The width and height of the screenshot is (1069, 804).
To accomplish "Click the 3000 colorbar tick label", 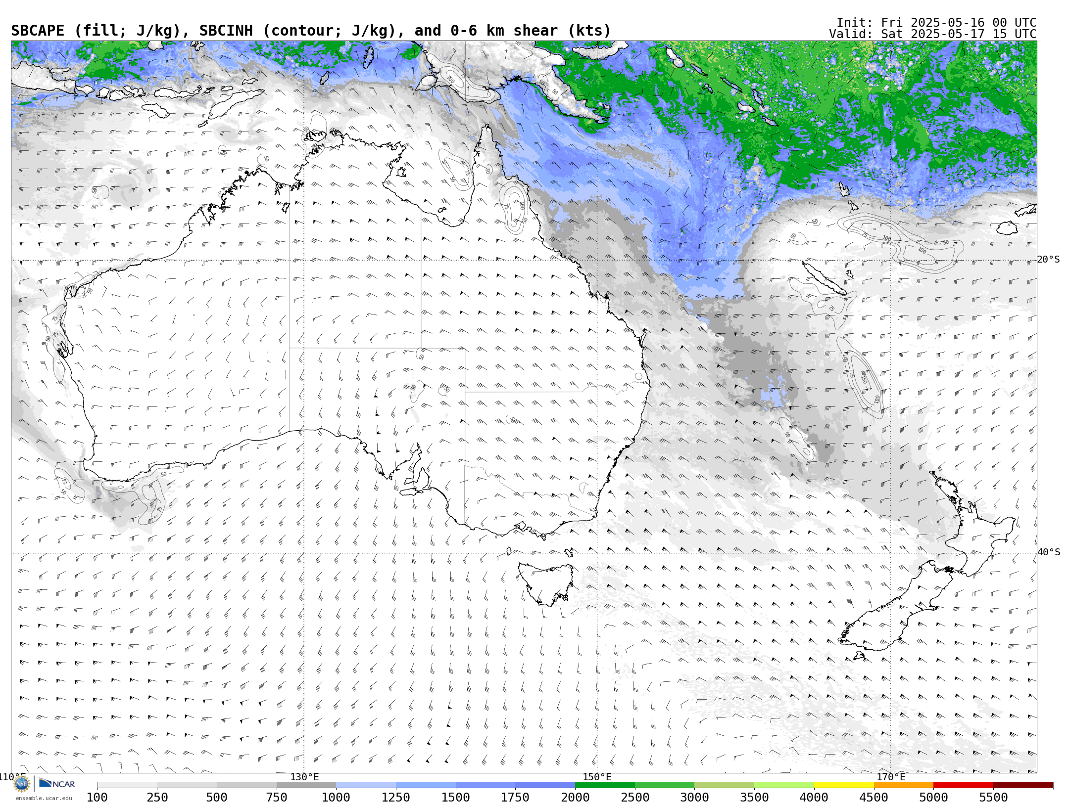I will (695, 797).
